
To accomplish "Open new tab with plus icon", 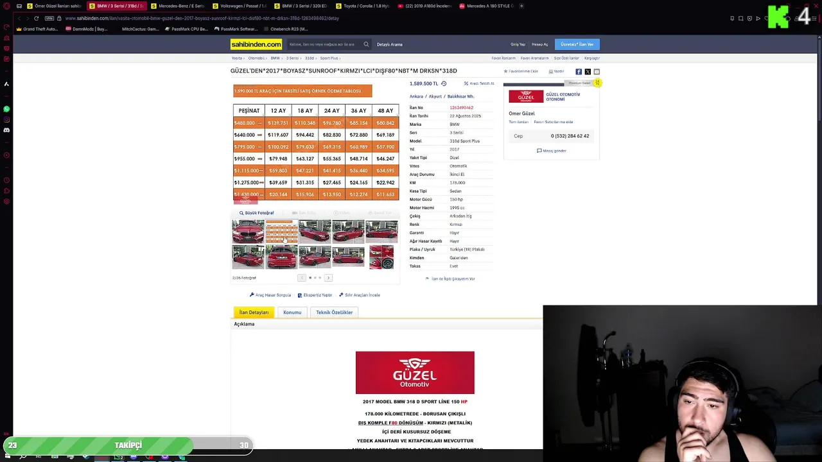I will tap(521, 6).
